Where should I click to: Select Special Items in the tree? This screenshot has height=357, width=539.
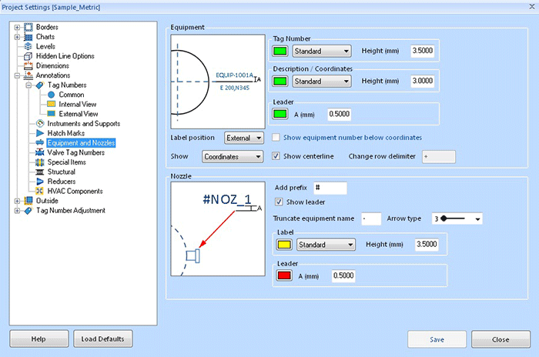click(x=67, y=162)
